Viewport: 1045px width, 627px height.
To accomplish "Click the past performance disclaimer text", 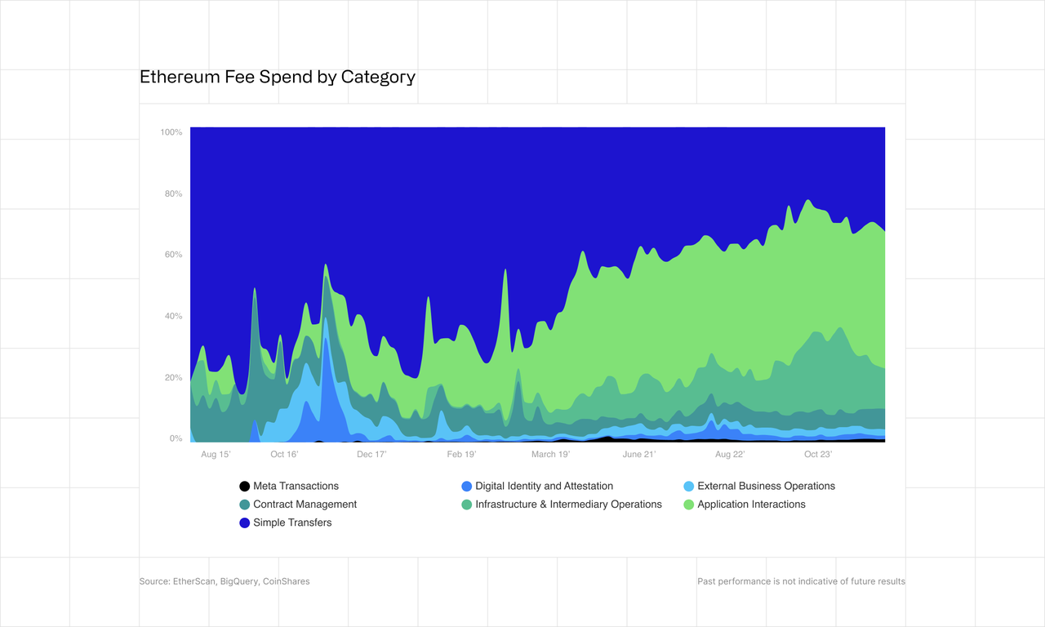I will pos(801,582).
